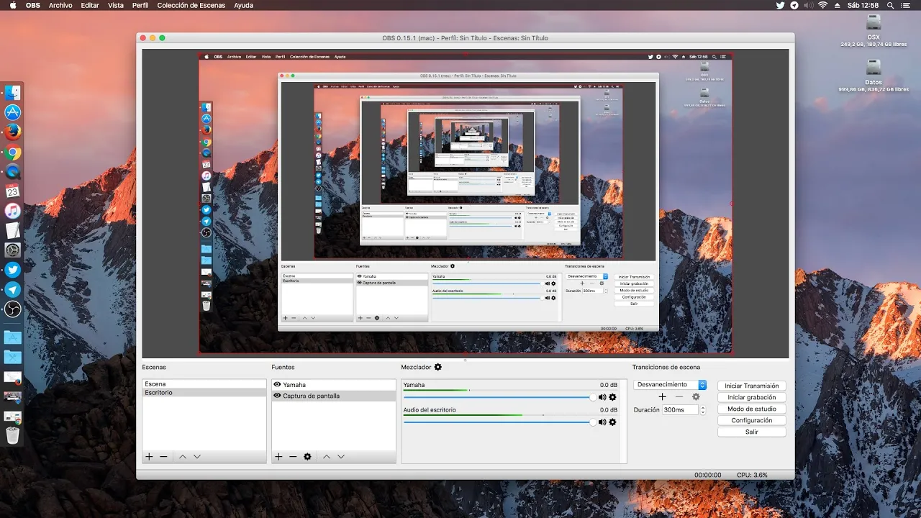
Task: Open System Preferences from the Dock
Action: pos(13,250)
